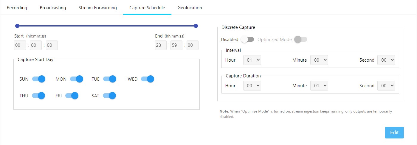Screen dimensions: 417x145
Task: Toggle the TUE capture day switch
Action: point(110,79)
